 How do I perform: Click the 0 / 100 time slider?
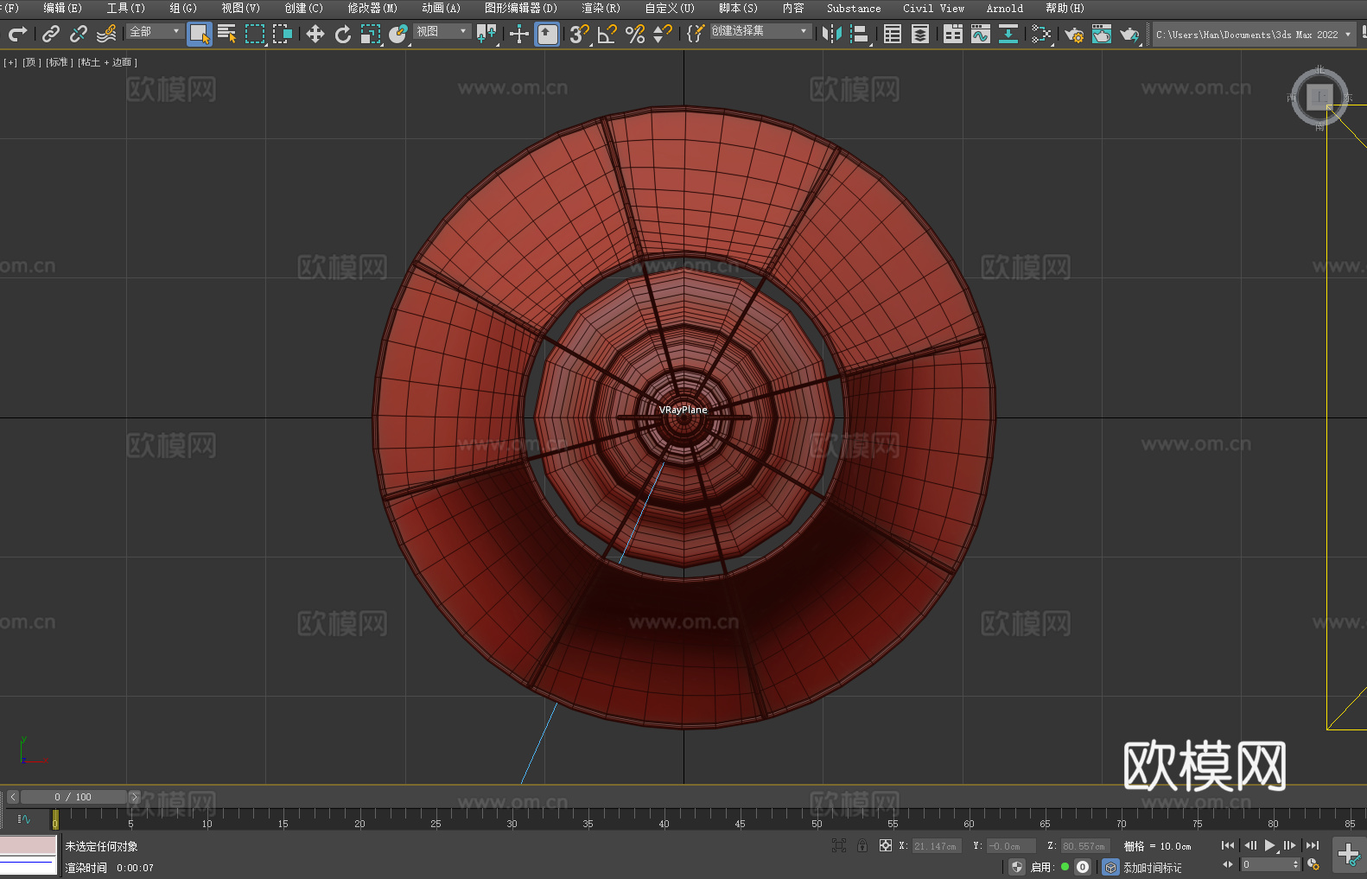73,797
